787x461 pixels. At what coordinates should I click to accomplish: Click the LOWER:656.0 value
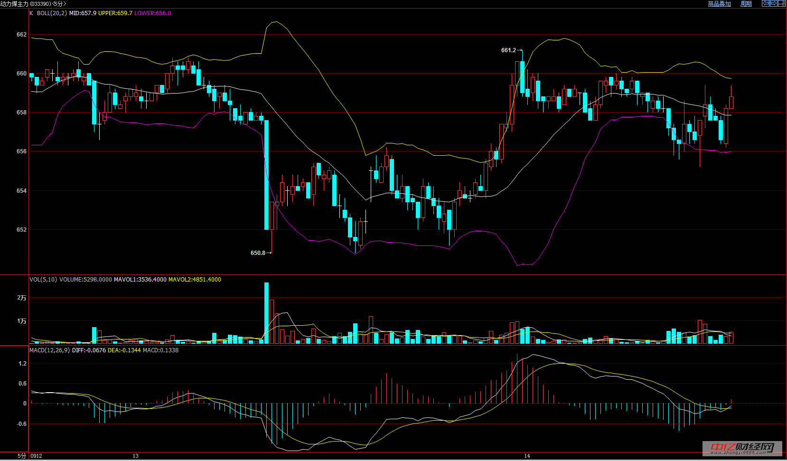152,13
